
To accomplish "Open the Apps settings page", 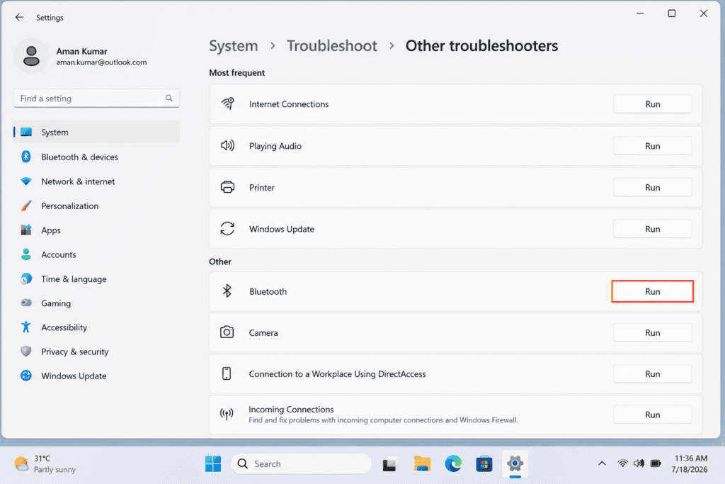I will tap(96, 230).
